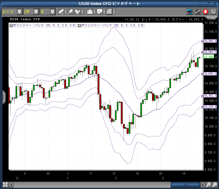Click the ボリンジャー・バンド (20, 0, S, 3.0, 3.0) label

(x=113, y=25)
